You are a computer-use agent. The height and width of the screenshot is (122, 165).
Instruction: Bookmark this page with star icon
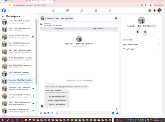(x=146, y=5)
